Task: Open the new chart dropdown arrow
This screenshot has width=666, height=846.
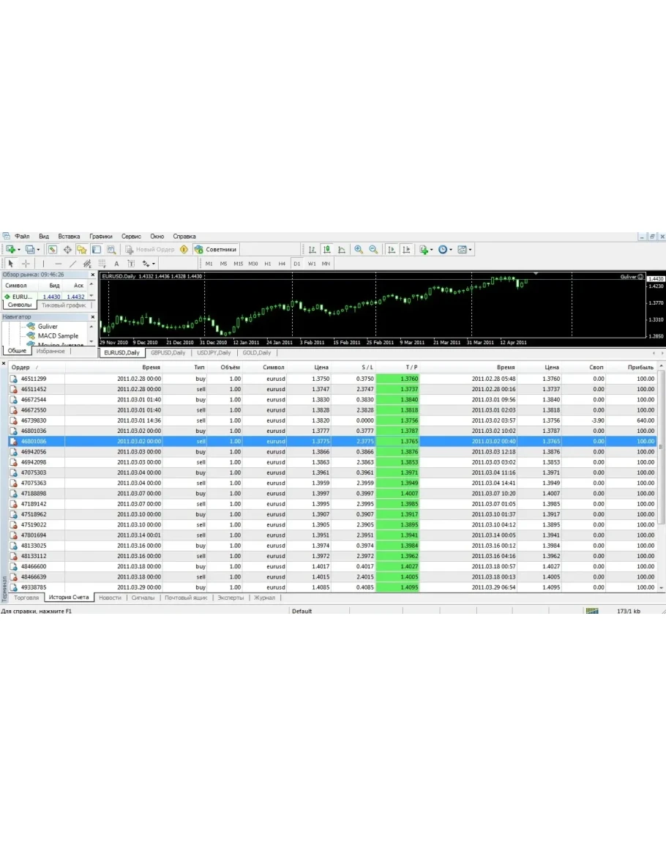Action: 19,250
